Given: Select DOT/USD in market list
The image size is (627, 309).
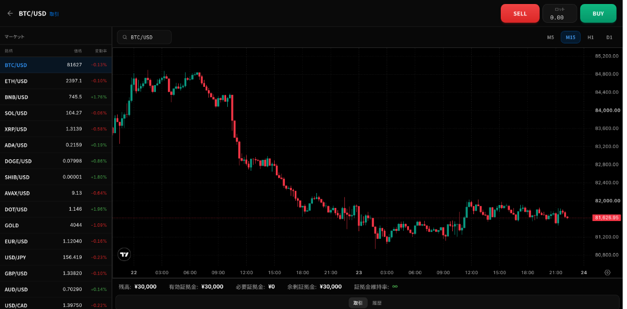Looking at the screenshot, I should [x=56, y=209].
